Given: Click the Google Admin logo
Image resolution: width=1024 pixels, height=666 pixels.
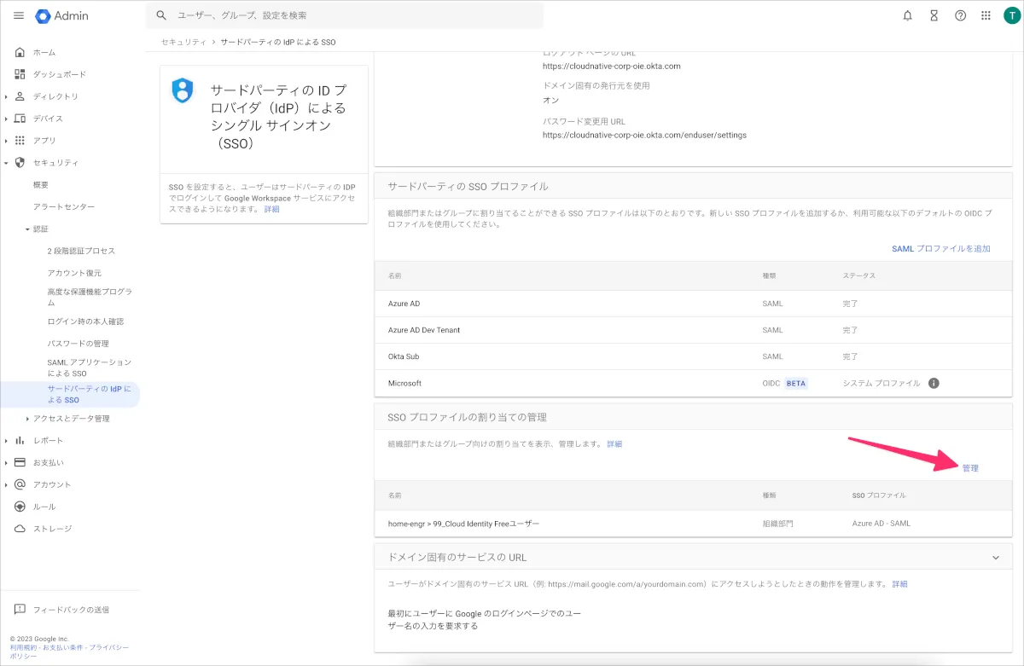Looking at the screenshot, I should point(62,16).
